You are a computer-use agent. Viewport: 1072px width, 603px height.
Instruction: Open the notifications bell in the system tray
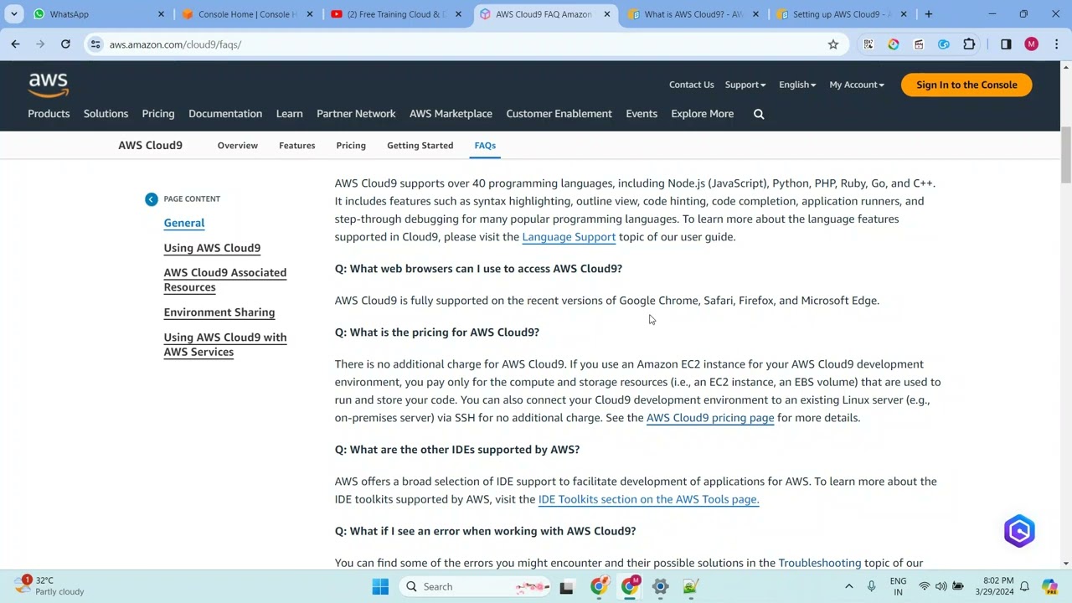click(x=1024, y=586)
